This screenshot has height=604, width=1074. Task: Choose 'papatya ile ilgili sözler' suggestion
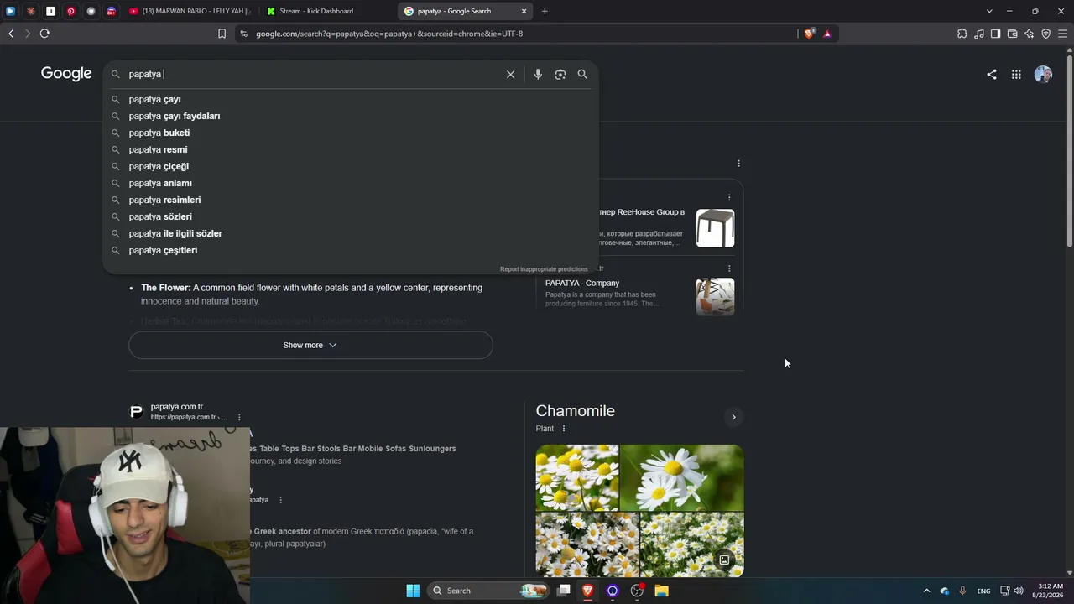coord(351,233)
